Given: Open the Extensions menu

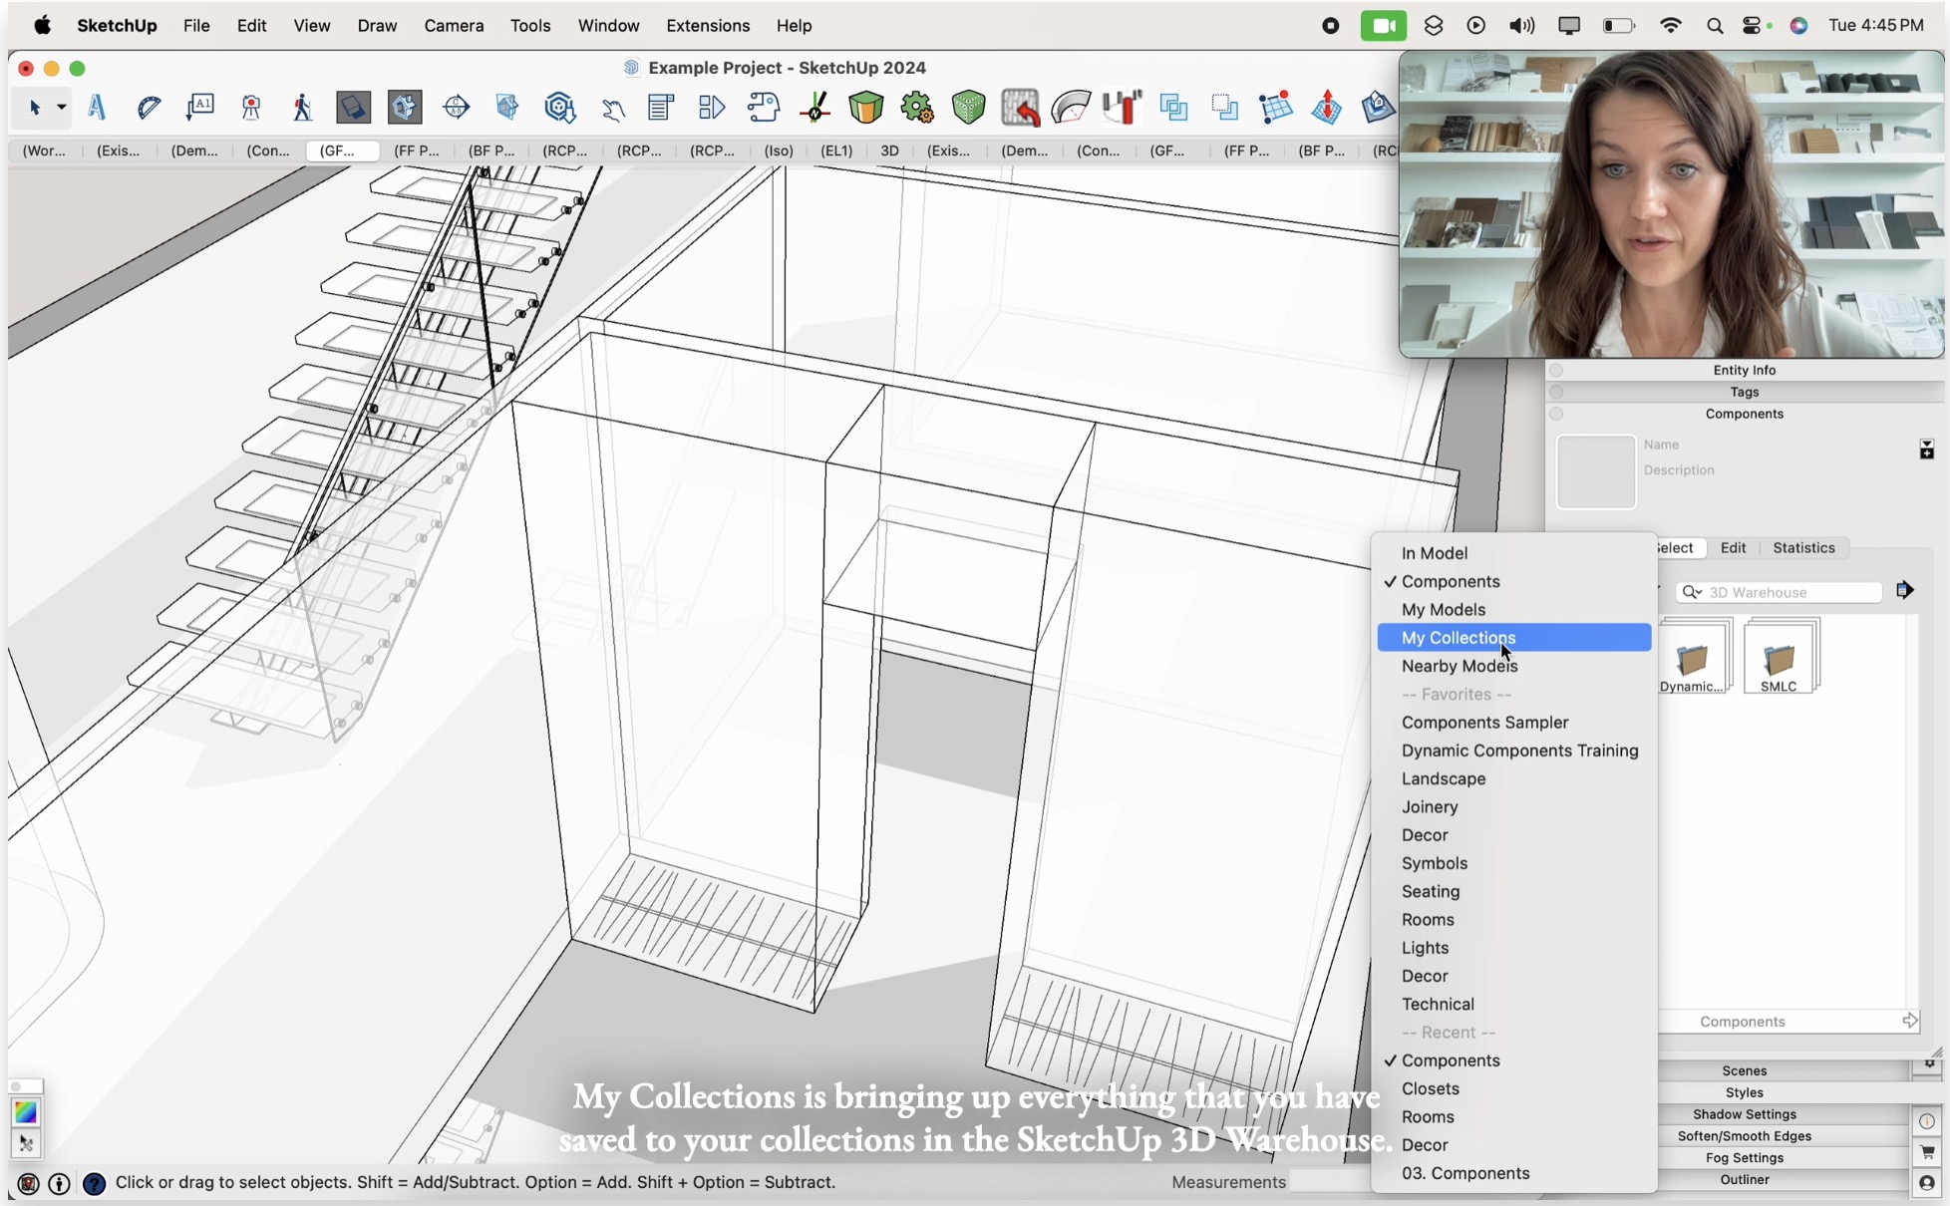Looking at the screenshot, I should (x=707, y=26).
